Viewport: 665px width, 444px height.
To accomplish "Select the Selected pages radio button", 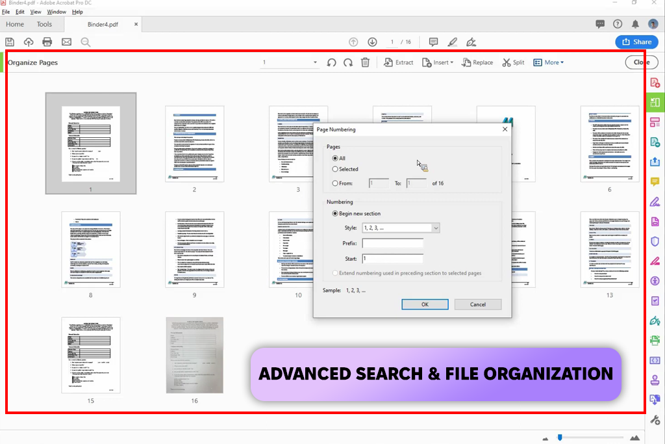I will point(335,169).
